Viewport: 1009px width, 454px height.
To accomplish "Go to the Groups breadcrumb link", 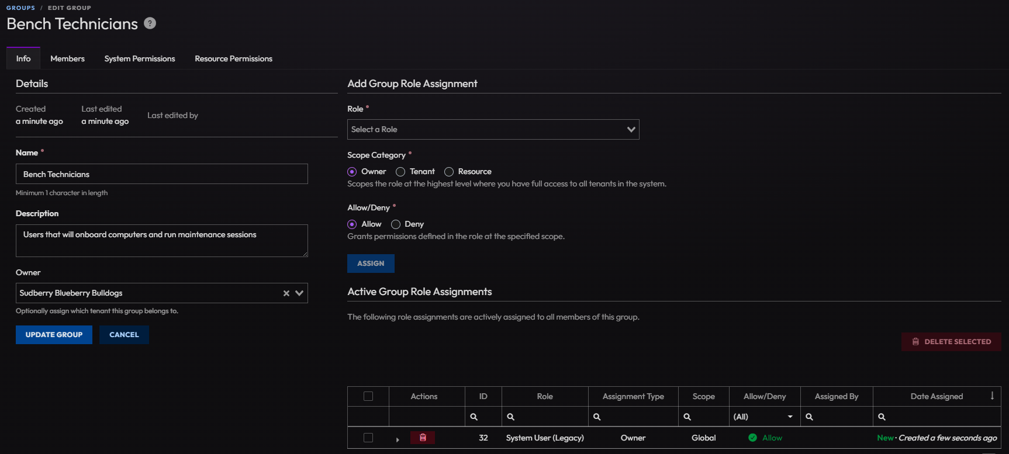I will click(x=20, y=8).
